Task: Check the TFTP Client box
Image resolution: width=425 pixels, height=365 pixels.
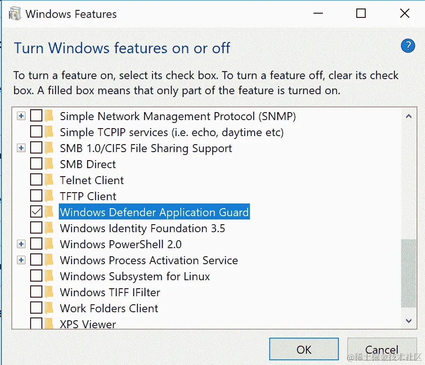Action: 36,195
